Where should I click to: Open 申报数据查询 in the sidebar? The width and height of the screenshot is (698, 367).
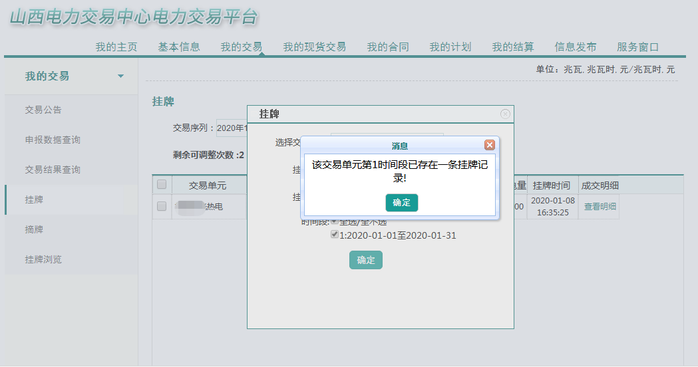tap(53, 140)
